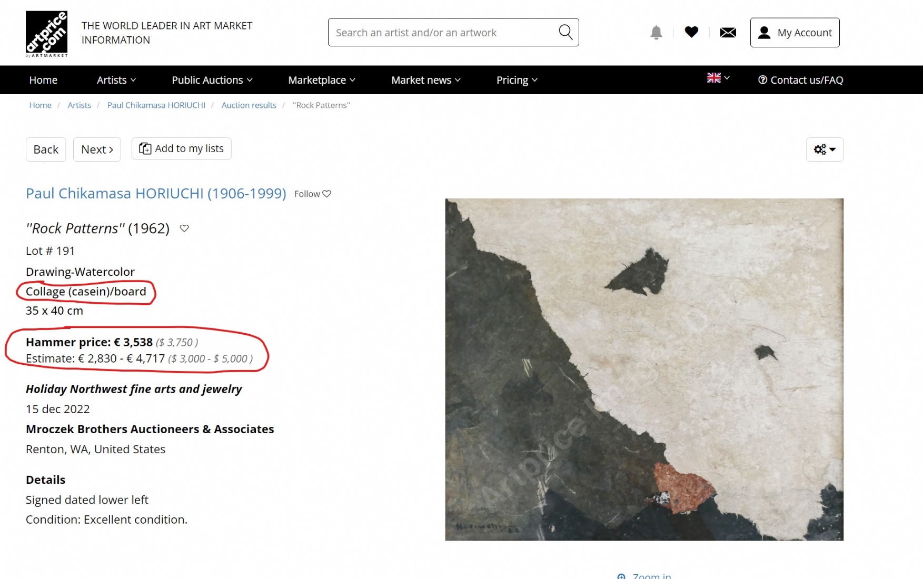
Task: Open Auction results breadcrumb link
Action: [249, 105]
